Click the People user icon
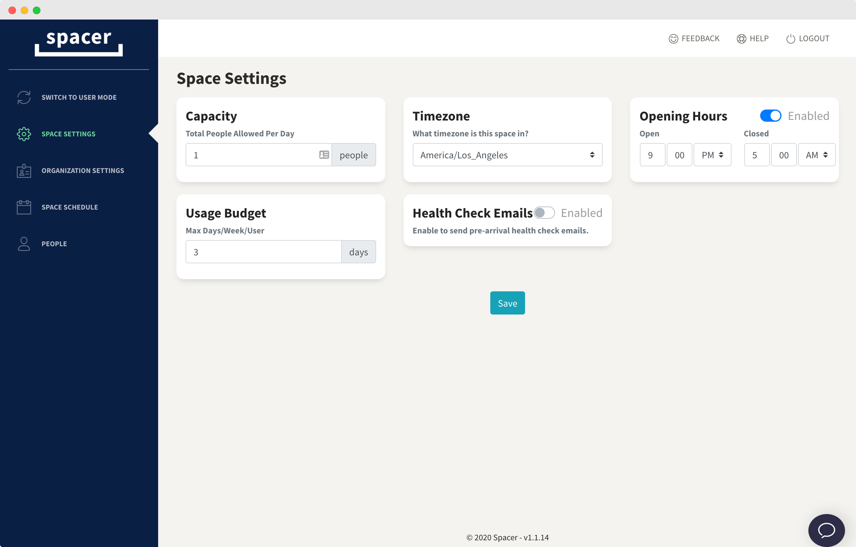The height and width of the screenshot is (547, 856). 24,243
